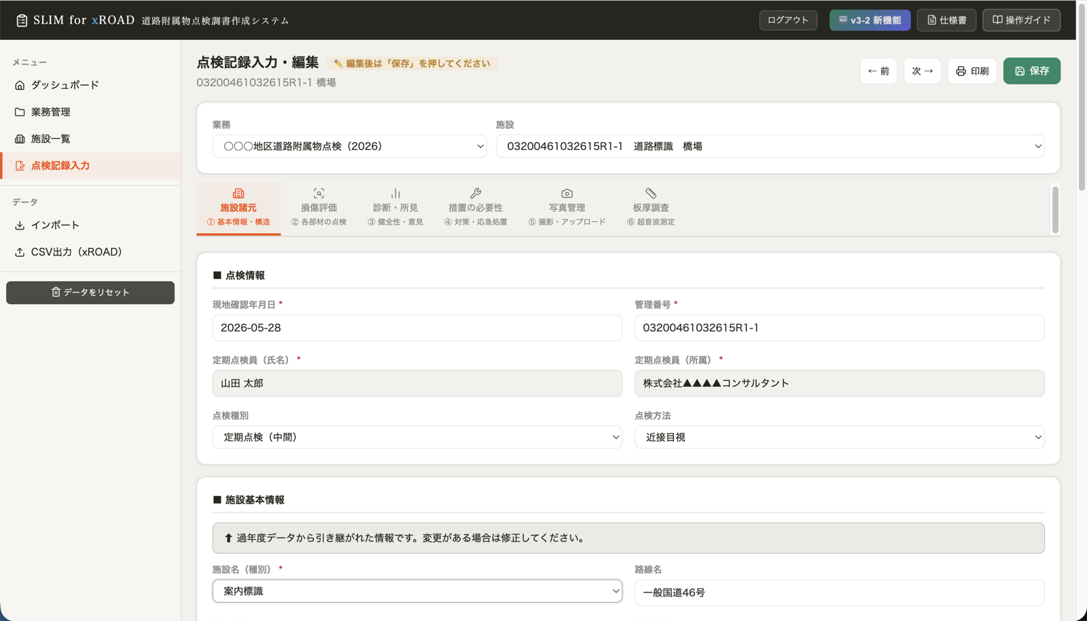The width and height of the screenshot is (1087, 621).
Task: Click the book icon on 操作ガイド
Action: [997, 20]
